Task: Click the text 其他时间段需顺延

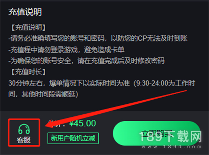Action: tap(50, 94)
